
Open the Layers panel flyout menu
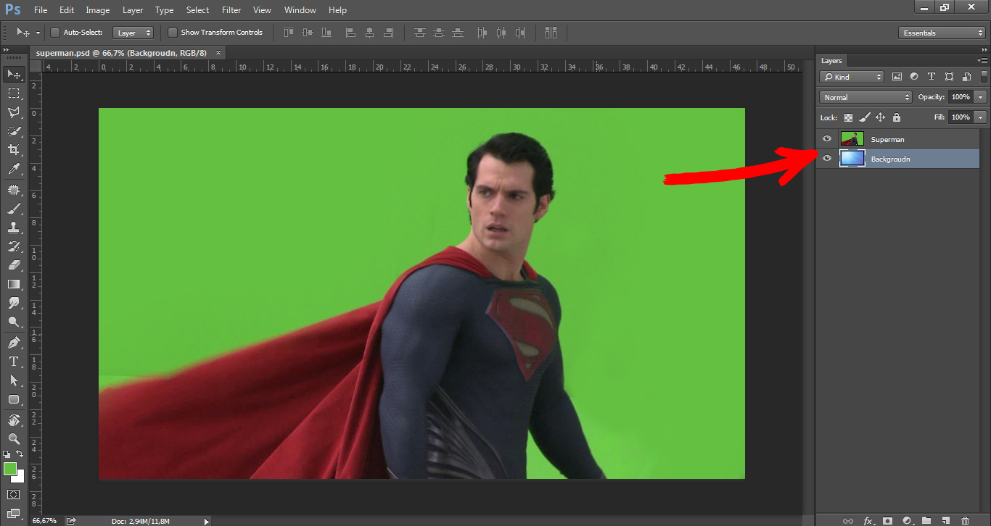[x=983, y=61]
